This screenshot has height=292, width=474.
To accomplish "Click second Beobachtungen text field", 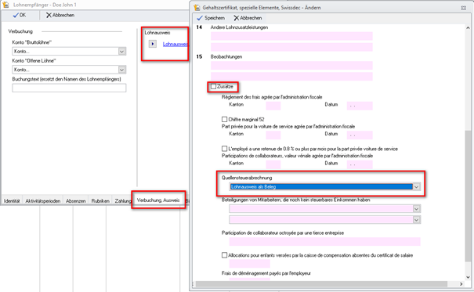I will pos(291,77).
